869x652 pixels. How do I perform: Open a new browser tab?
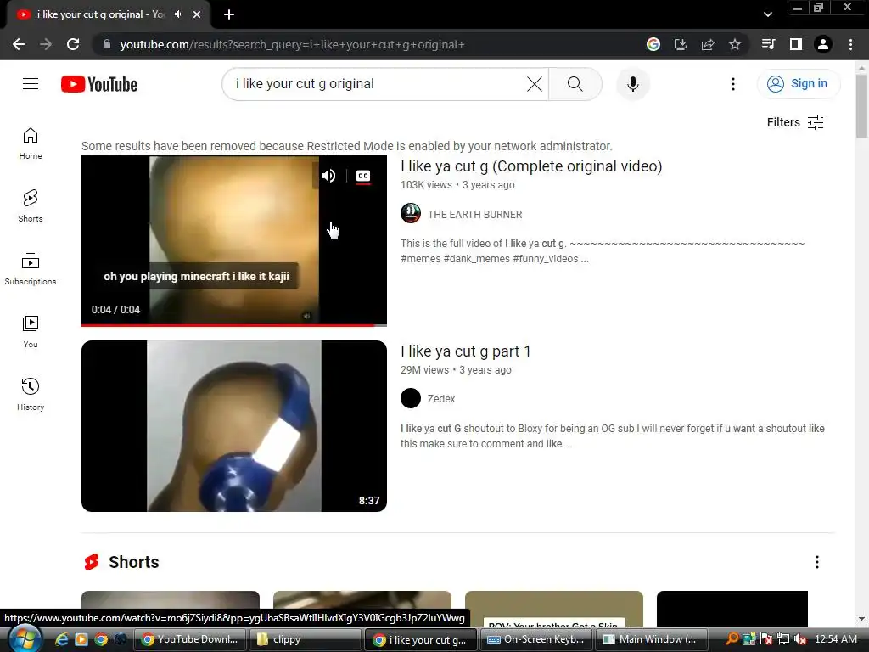tap(229, 14)
